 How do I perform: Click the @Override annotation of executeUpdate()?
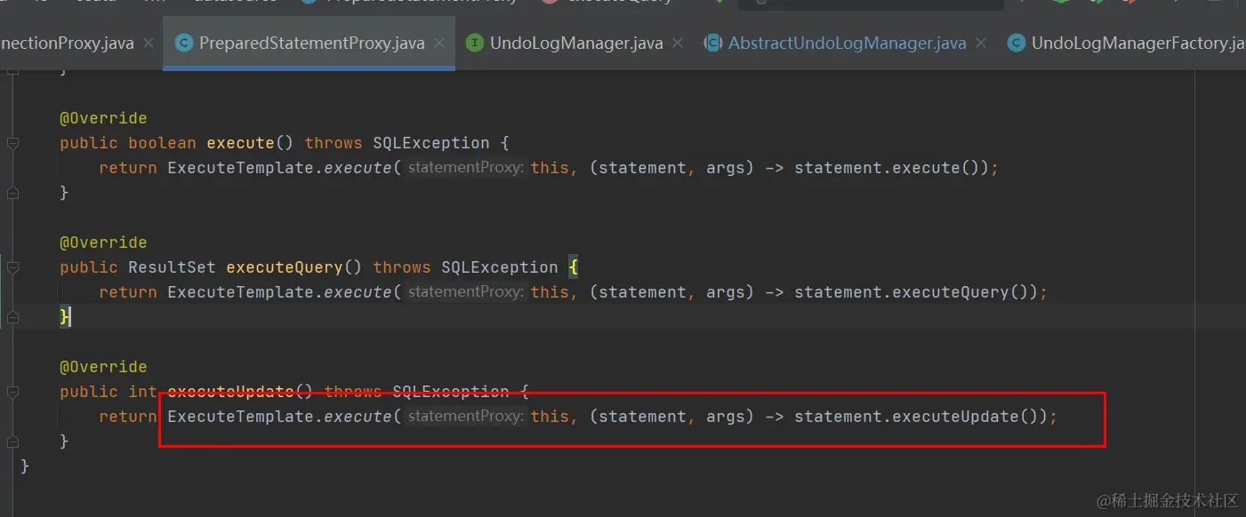[x=103, y=367]
